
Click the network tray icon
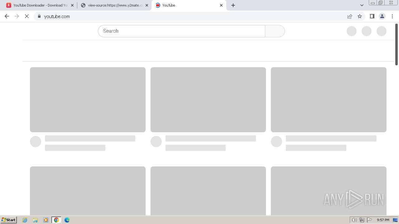point(362,220)
